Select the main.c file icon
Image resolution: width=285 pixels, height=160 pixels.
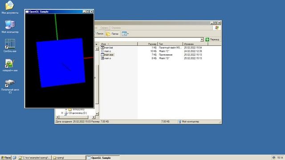point(102,51)
